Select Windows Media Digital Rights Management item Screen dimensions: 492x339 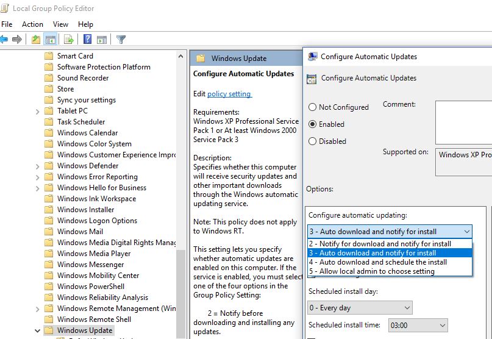click(x=116, y=243)
